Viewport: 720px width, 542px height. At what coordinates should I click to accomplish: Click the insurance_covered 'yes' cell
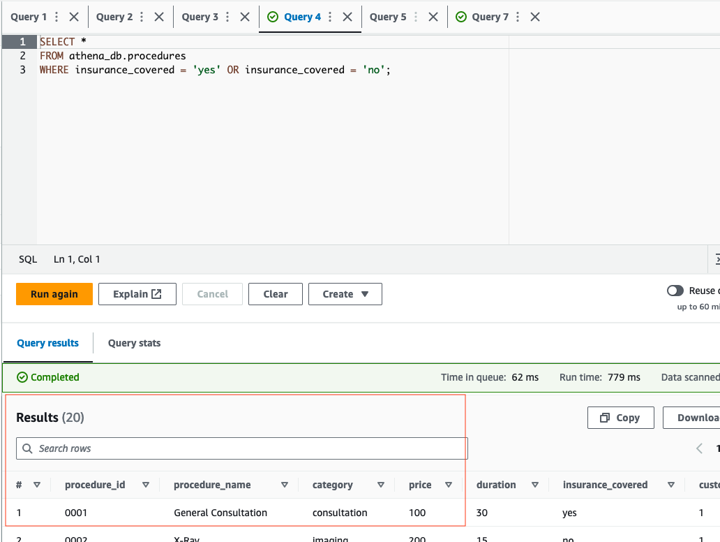point(569,513)
